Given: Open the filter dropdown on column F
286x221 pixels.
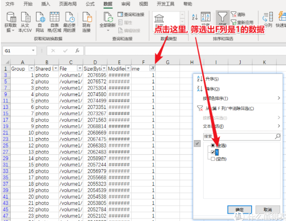Looking at the screenshot, I should pyautogui.click(x=152, y=68).
